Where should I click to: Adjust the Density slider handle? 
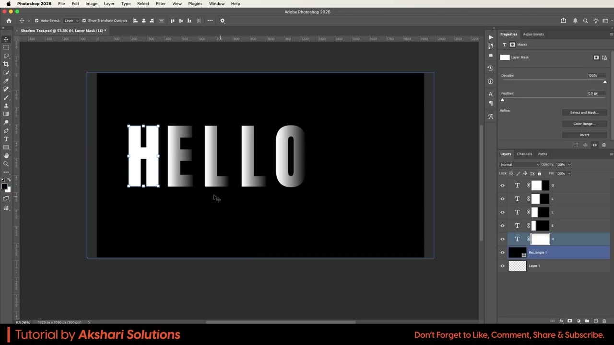[x=605, y=82]
